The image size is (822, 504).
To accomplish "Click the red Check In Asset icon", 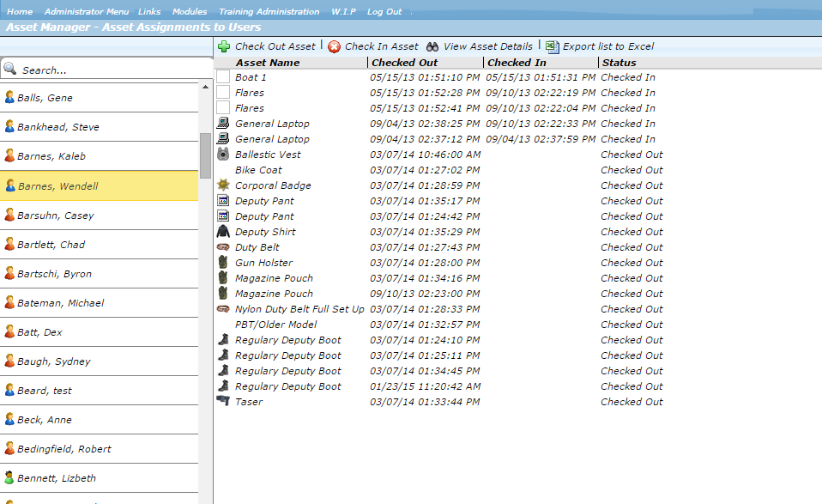I will 335,46.
